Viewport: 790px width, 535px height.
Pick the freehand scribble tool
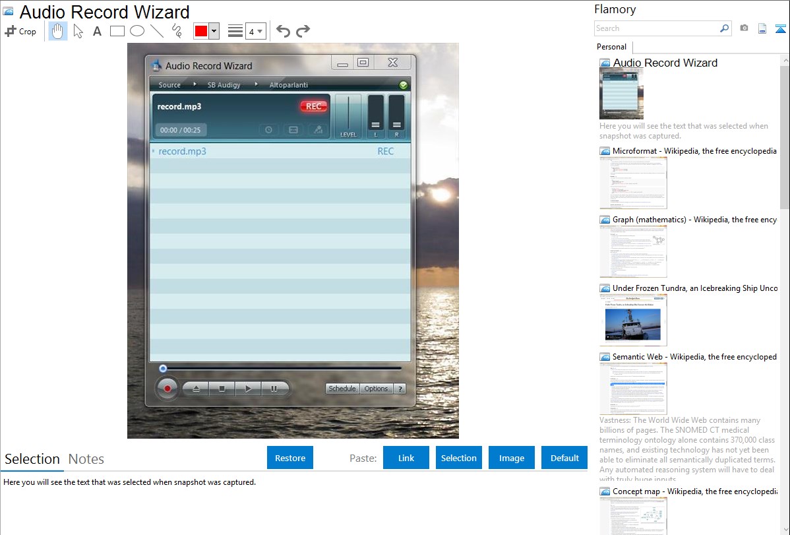click(177, 31)
